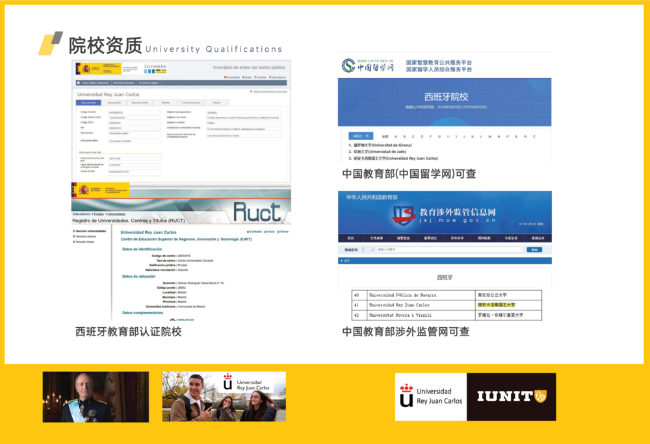Image resolution: width=650 pixels, height=444 pixels.
Task: Click the third entry Universidad Rey Juan Carlos
Action: (x=393, y=158)
